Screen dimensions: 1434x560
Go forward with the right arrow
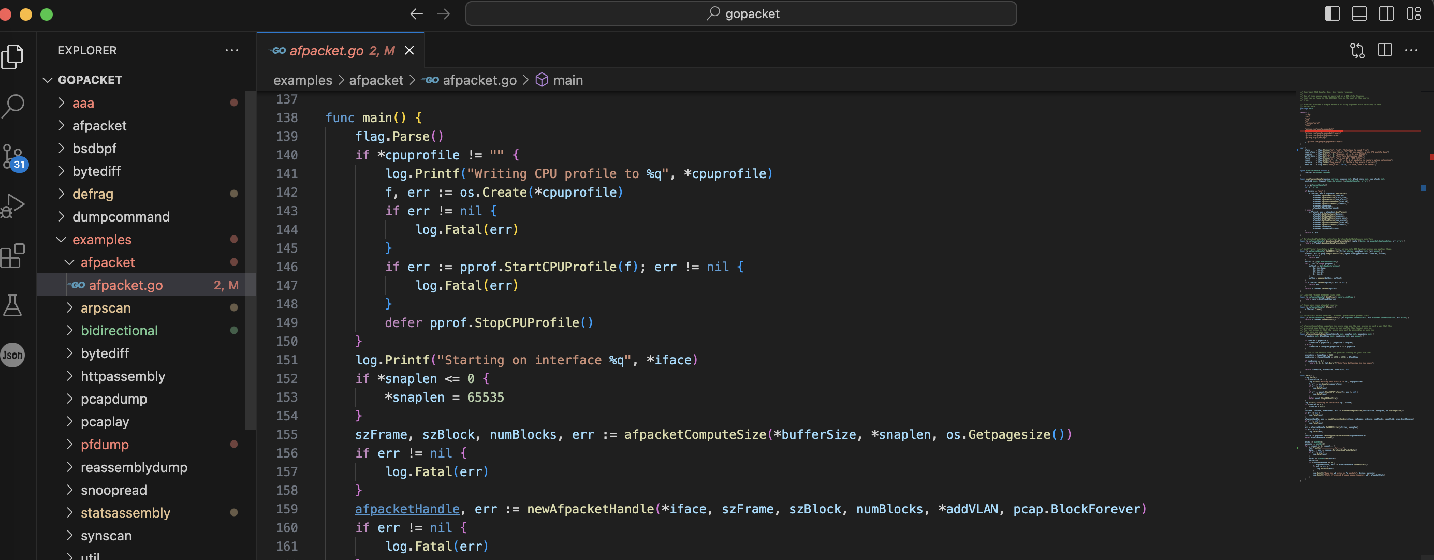[444, 14]
